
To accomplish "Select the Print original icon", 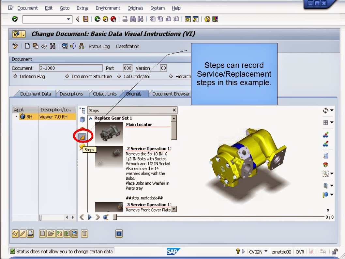I will [29, 234].
